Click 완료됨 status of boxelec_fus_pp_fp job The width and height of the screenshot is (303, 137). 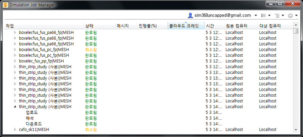coord(91,61)
